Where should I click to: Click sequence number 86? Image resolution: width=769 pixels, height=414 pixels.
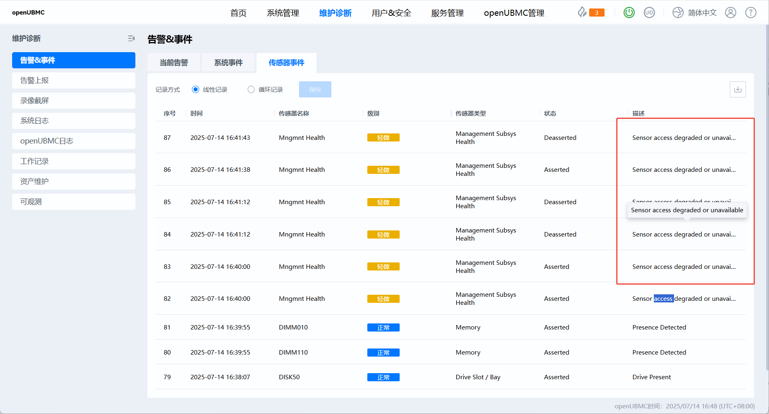pyautogui.click(x=167, y=170)
